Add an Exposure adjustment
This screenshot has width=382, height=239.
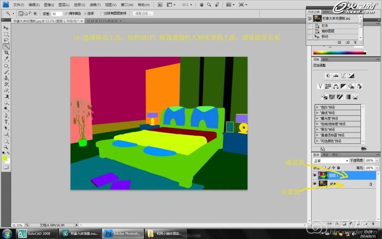[351, 75]
